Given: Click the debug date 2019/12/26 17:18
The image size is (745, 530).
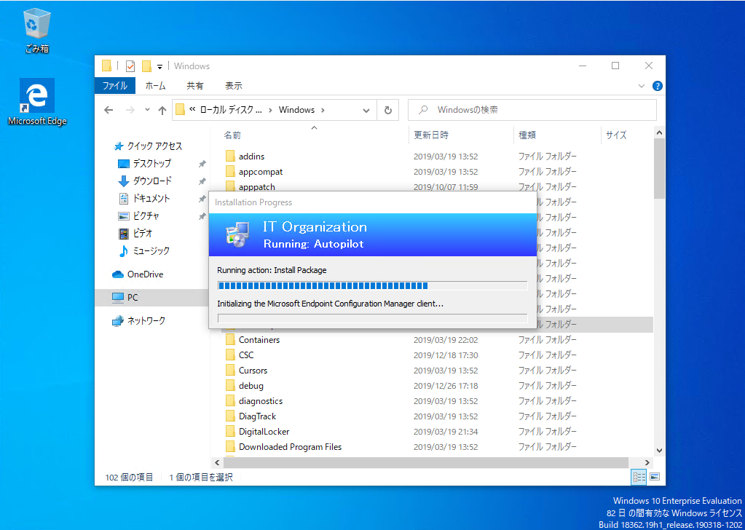Looking at the screenshot, I should (x=446, y=386).
